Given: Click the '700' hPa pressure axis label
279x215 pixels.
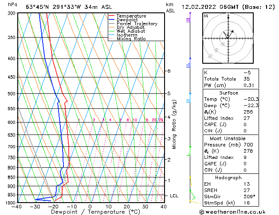Looking at the screenshot, I should click(12, 147).
